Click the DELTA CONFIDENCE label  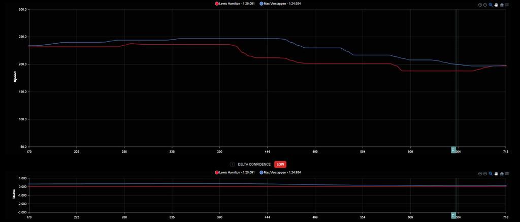[254, 164]
